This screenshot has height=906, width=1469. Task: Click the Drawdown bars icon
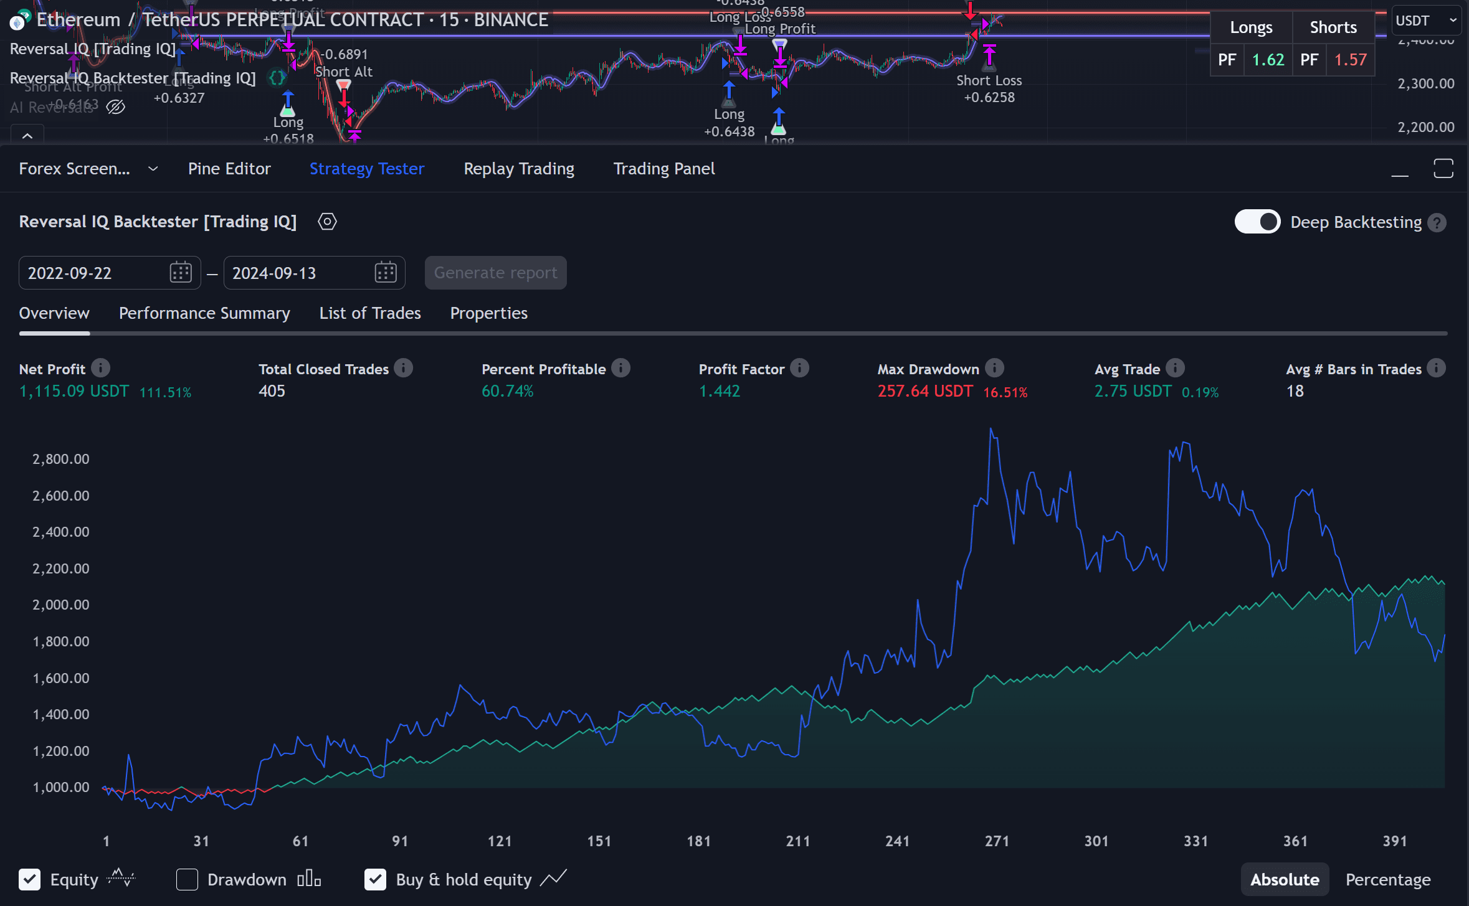coord(309,879)
